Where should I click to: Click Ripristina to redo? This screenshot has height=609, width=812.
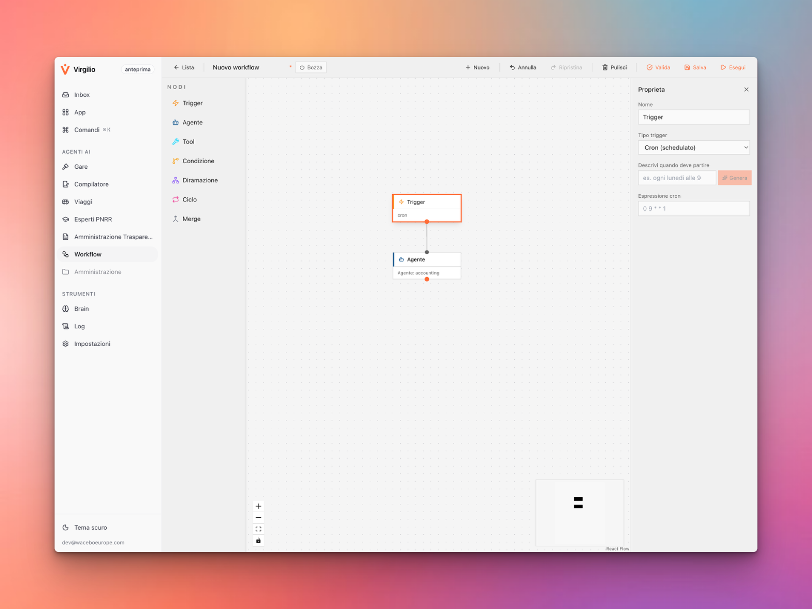coord(566,67)
